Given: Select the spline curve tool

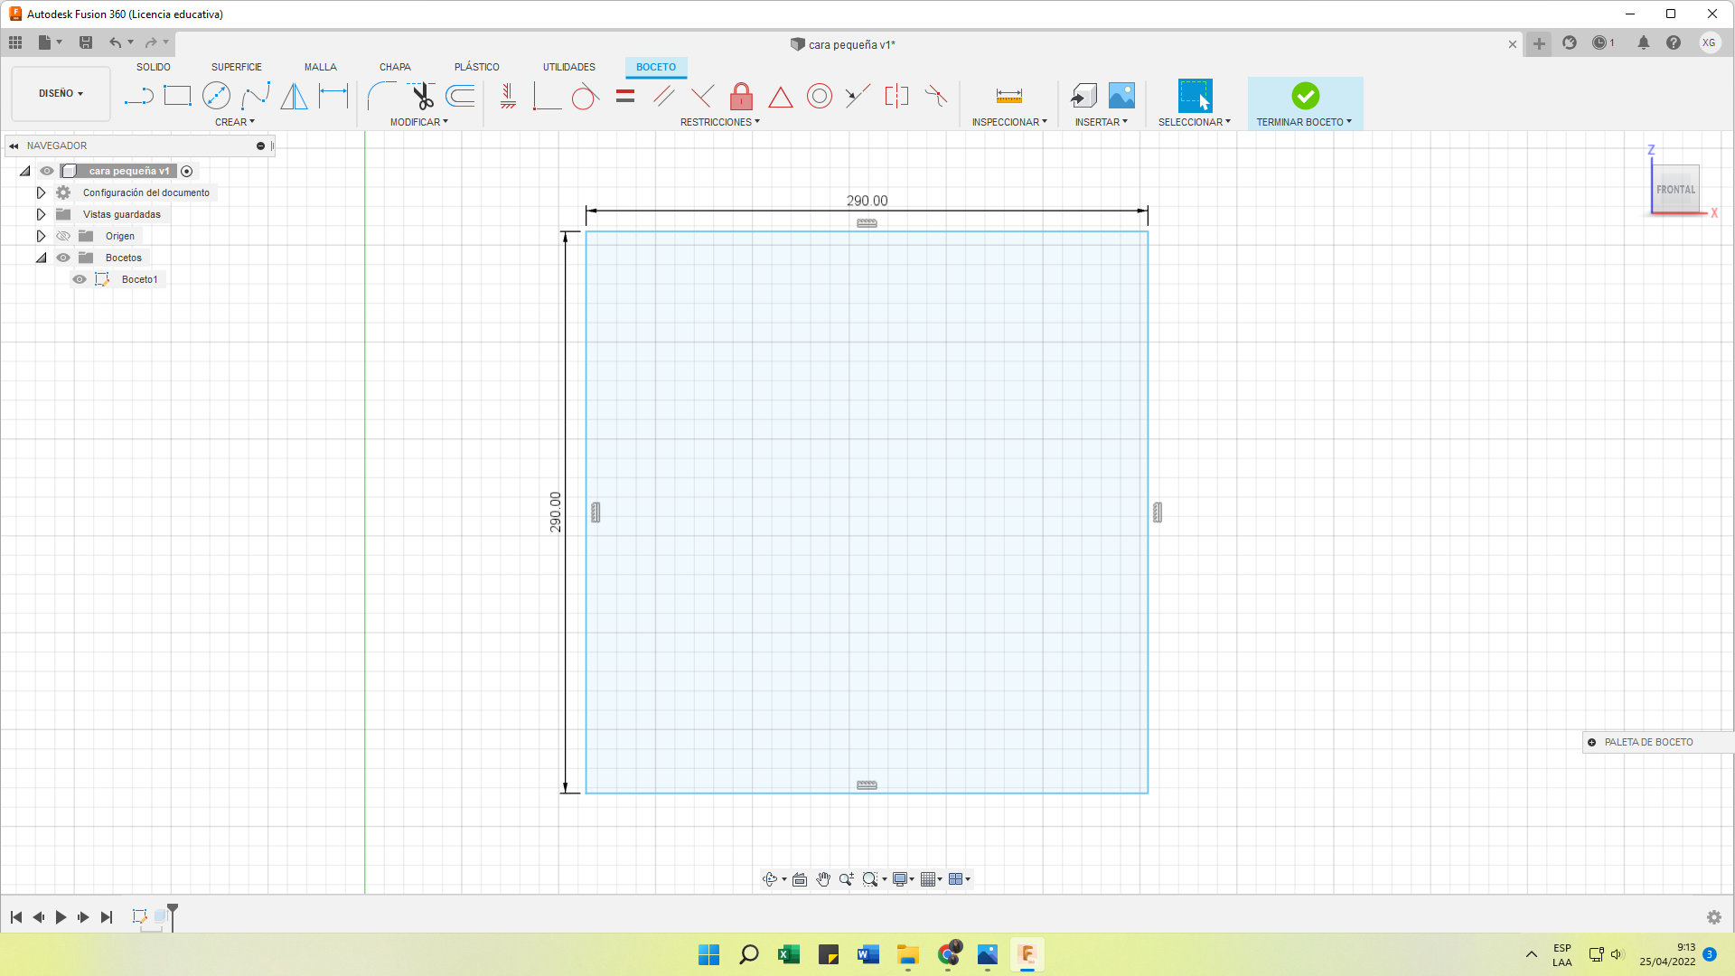Looking at the screenshot, I should [256, 96].
